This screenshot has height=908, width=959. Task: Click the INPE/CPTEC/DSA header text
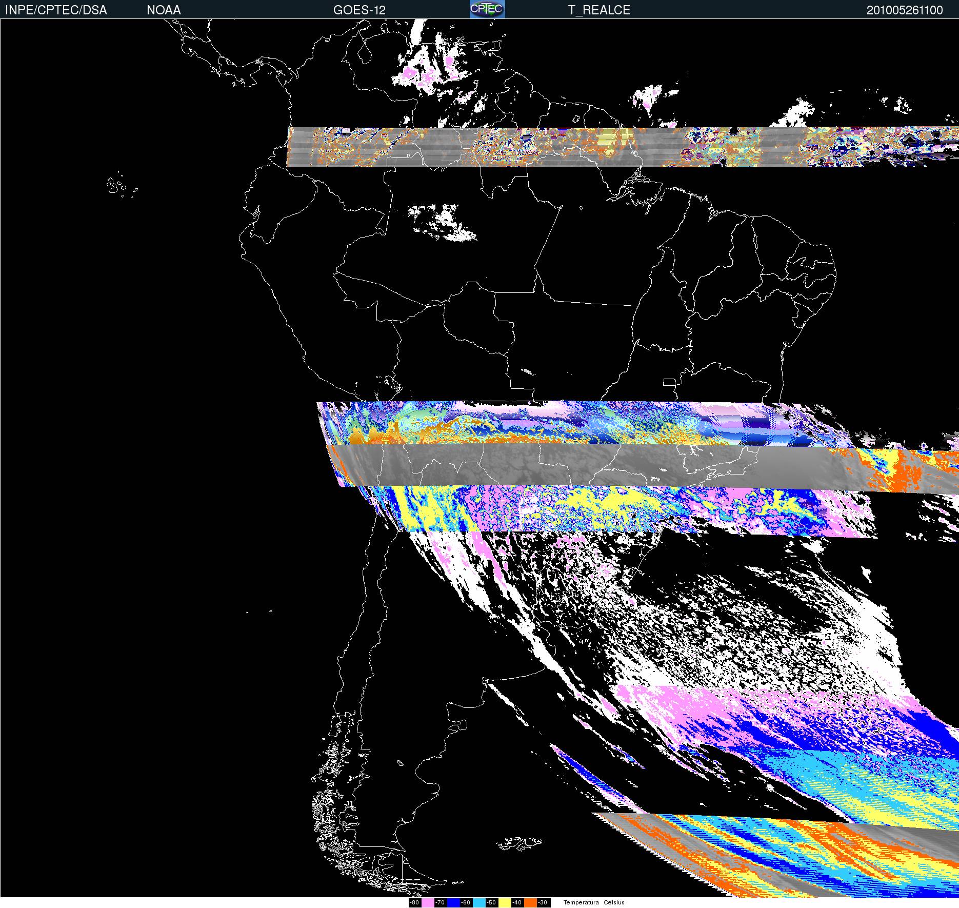click(x=56, y=10)
